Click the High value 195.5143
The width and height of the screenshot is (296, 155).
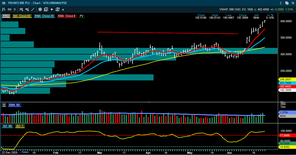(214, 18)
